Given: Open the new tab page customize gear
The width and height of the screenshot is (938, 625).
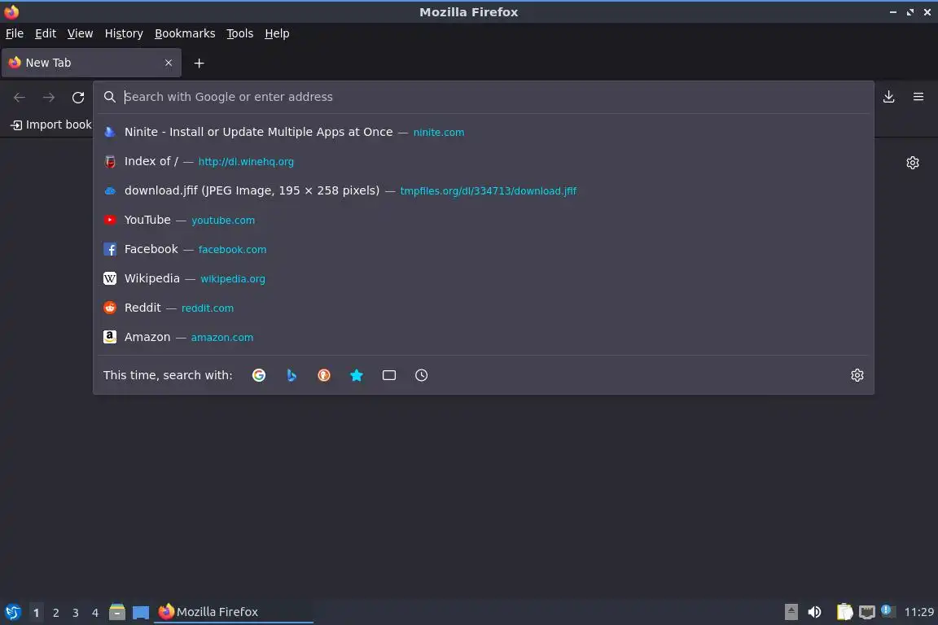Looking at the screenshot, I should [912, 163].
